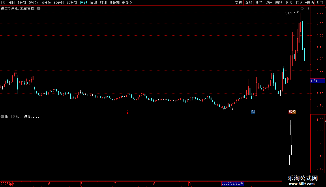This screenshot has width=326, height=187.
Task: Click the 选股: 0.00 indicator value
Action: [x=32, y=117]
